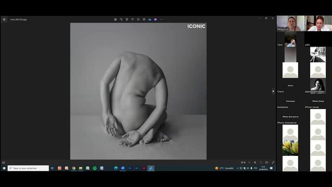The height and width of the screenshot is (187, 332).
Task: Select the julia participant tile
Action: tap(318, 39)
